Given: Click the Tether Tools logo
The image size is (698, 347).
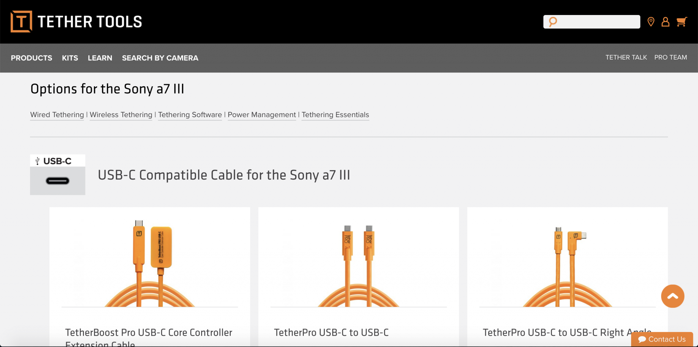Looking at the screenshot, I should (x=76, y=22).
